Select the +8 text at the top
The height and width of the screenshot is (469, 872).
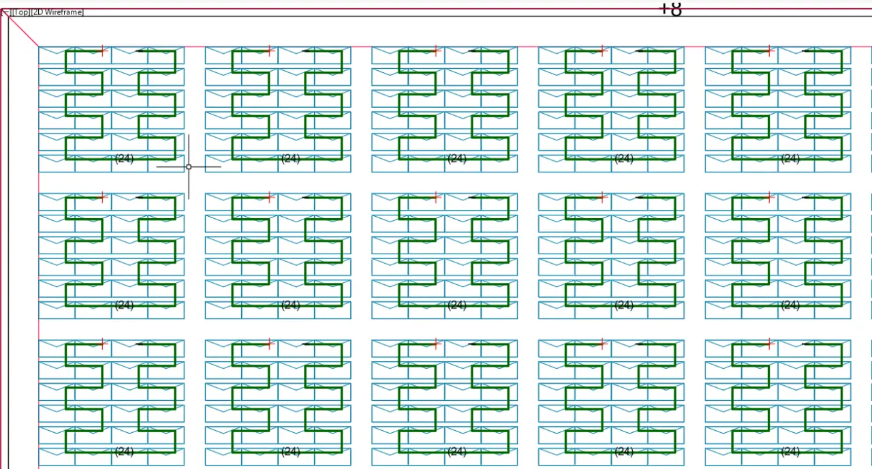tap(670, 8)
